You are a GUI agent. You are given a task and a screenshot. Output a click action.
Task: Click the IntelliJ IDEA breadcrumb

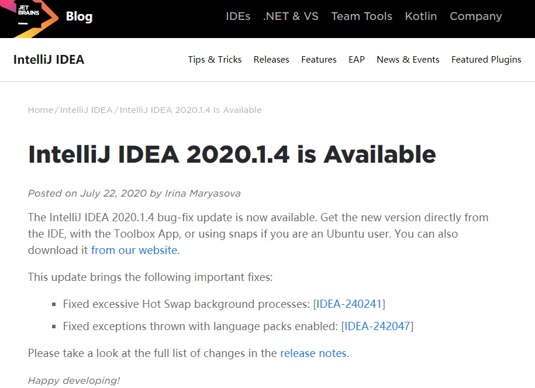87,110
